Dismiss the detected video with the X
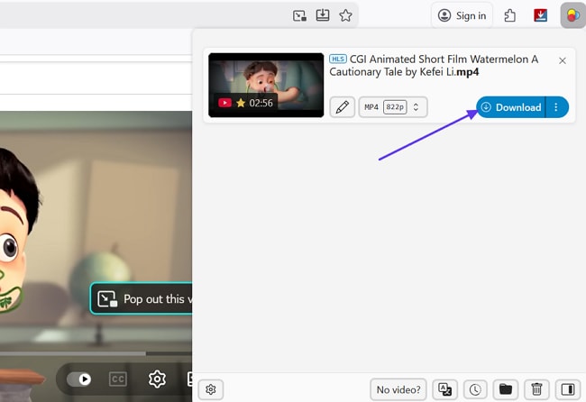 point(562,60)
